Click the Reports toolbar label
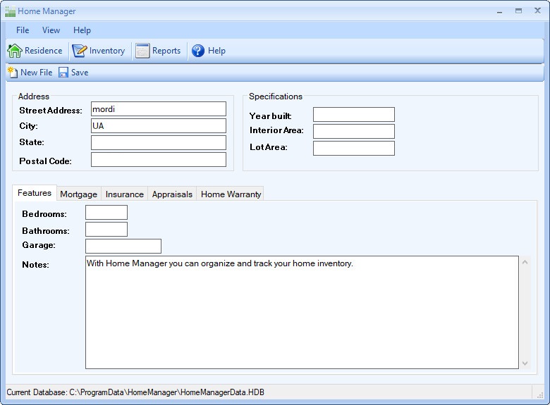Viewport: 550px width, 405px height. pos(166,51)
